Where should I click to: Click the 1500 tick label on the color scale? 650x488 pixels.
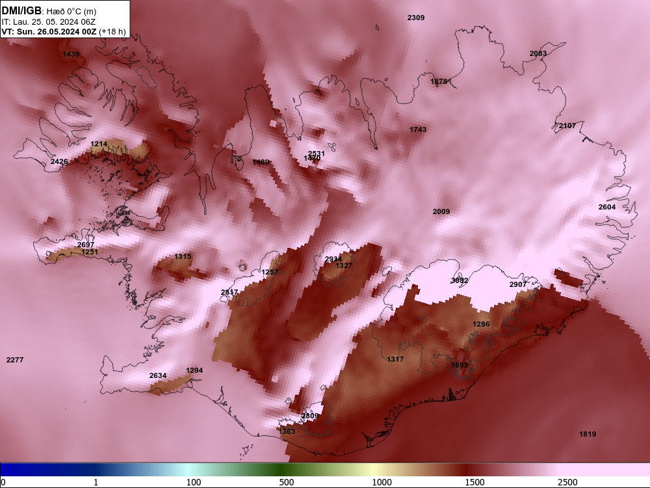pos(474,482)
